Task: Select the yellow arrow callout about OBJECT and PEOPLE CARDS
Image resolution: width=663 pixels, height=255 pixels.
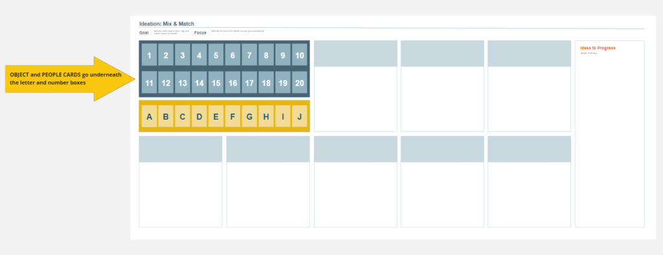Action: pos(70,79)
